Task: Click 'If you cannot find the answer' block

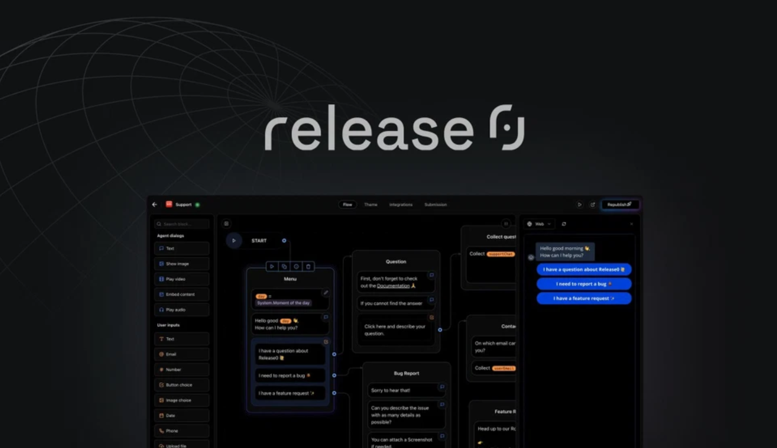Action: tap(395, 304)
